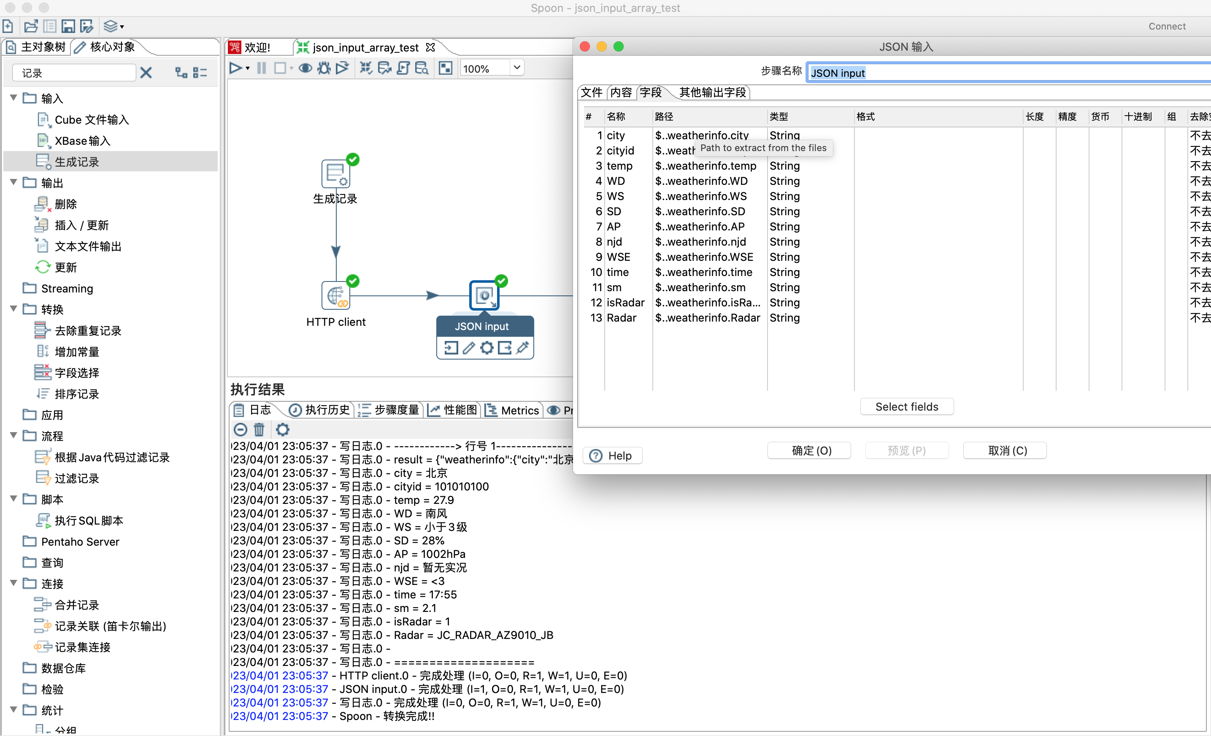Run the transformation with the play icon

pyautogui.click(x=235, y=68)
